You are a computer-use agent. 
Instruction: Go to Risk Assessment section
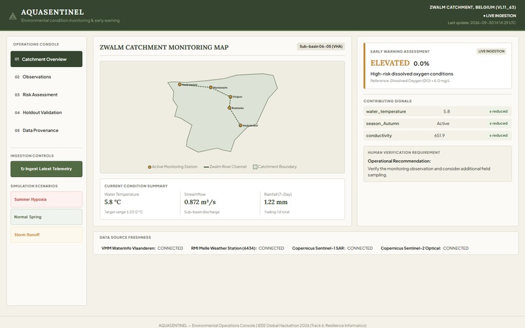[46, 95]
